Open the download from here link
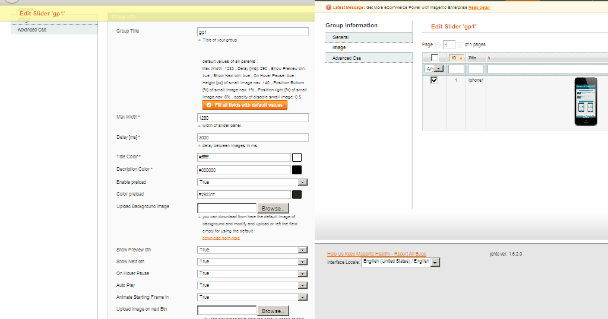 tap(221, 238)
